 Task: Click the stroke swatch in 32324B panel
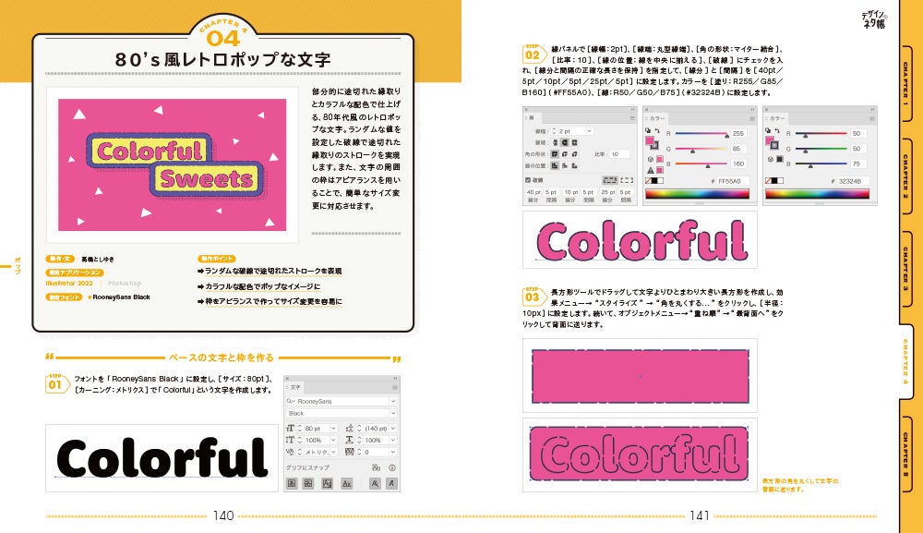774,145
